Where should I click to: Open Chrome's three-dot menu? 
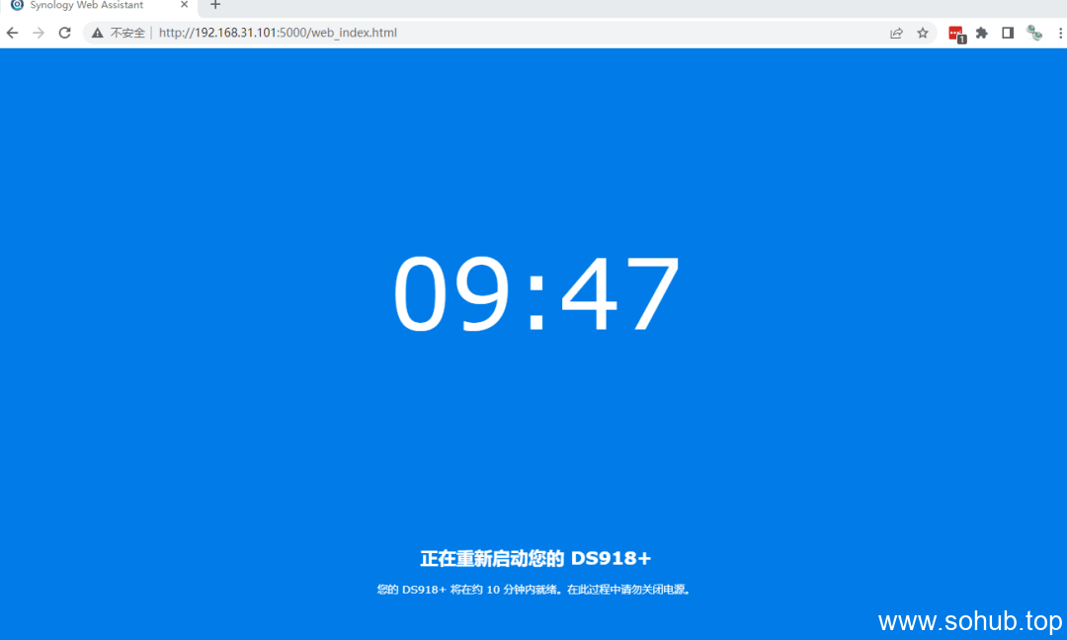pyautogui.click(x=1060, y=32)
